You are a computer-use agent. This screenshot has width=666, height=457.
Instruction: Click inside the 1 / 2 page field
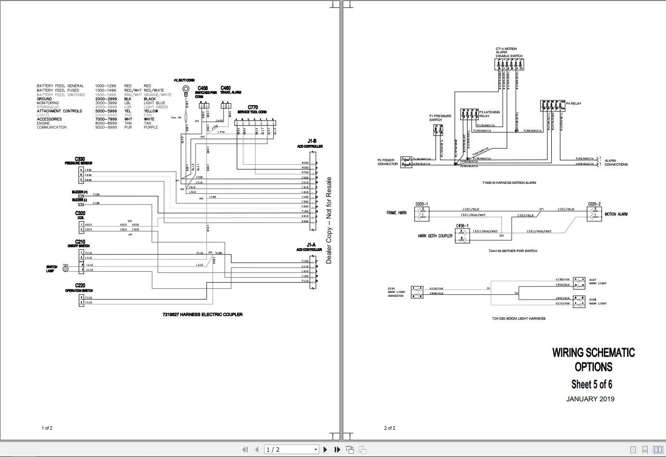tap(283, 449)
